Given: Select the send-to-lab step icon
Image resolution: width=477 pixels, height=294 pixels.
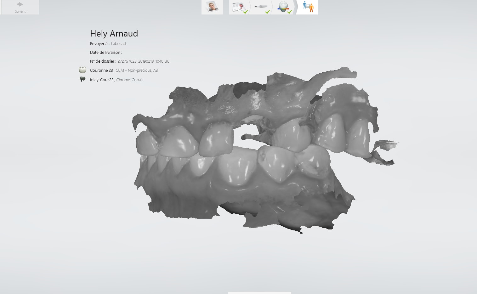Looking at the screenshot, I should tap(308, 7).
